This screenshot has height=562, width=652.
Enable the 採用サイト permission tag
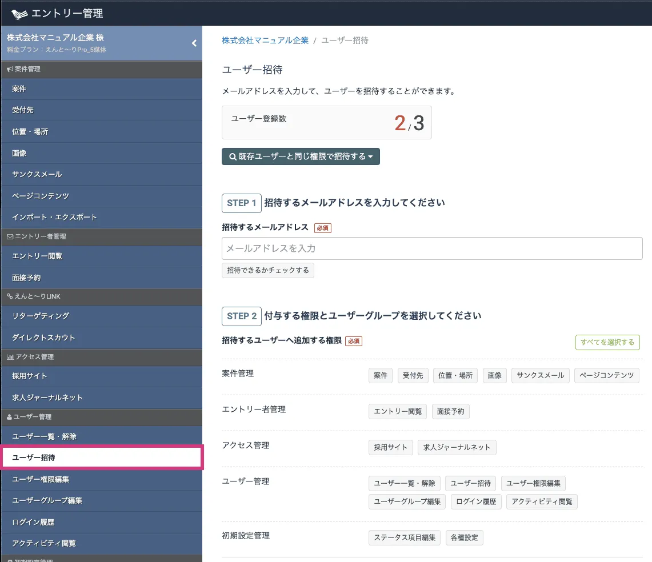coord(390,447)
